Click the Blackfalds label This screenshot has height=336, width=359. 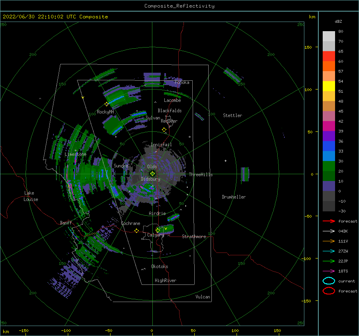pos(170,111)
